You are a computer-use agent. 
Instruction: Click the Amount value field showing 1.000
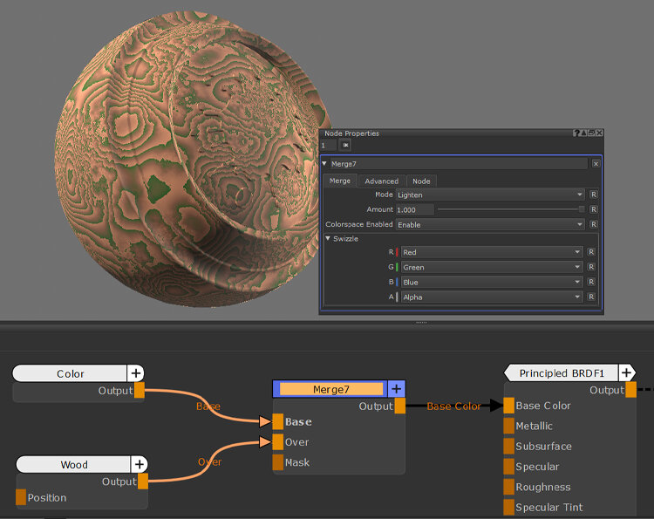coord(414,209)
